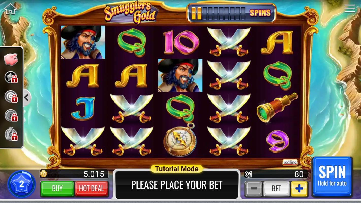Click the BET button
The width and height of the screenshot is (361, 203).
click(x=276, y=188)
